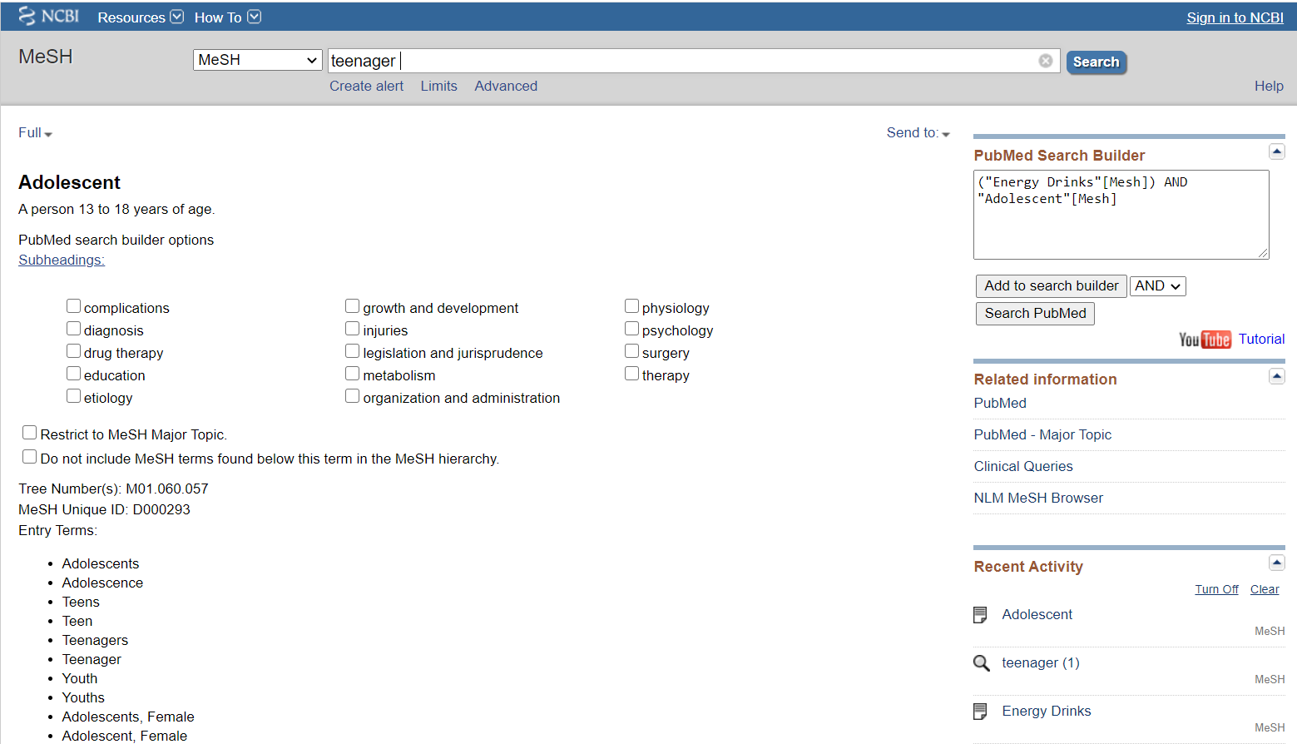
Task: Clear the search field with the X icon
Action: [1046, 61]
